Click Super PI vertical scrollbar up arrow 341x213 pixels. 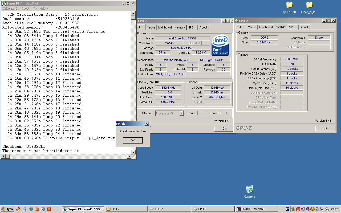pos(133,13)
